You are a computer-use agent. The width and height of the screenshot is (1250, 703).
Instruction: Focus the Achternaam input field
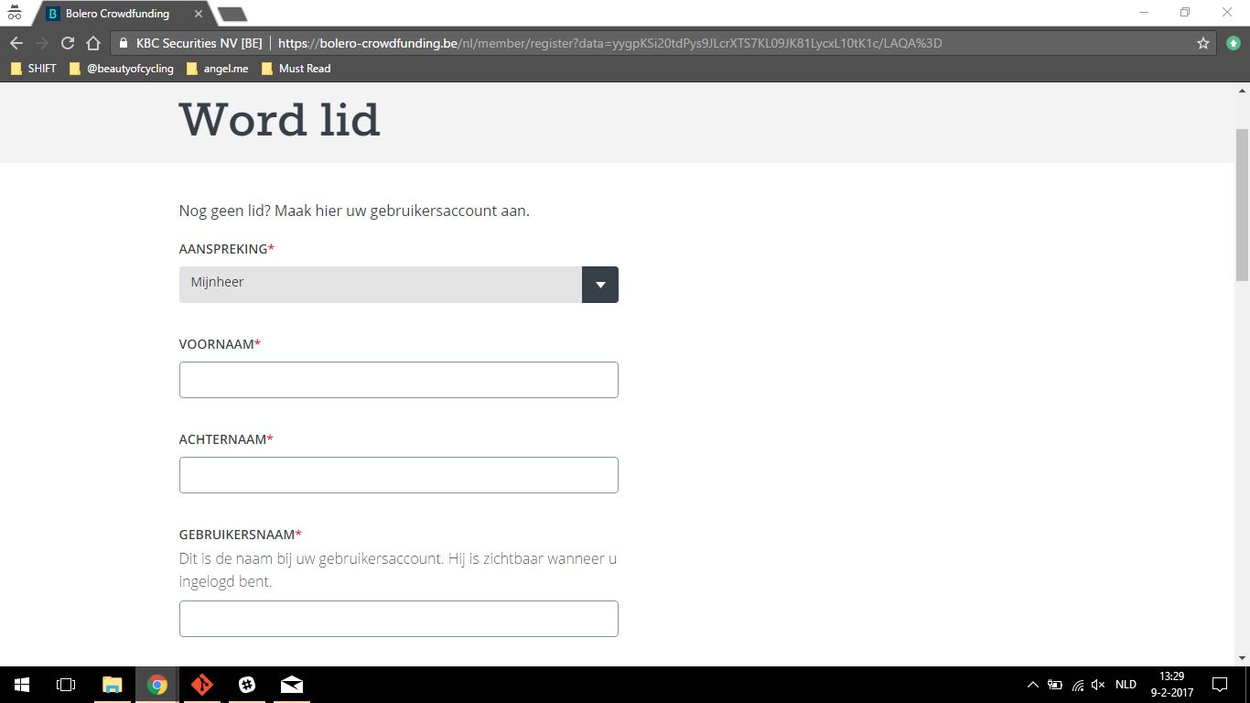pos(399,475)
